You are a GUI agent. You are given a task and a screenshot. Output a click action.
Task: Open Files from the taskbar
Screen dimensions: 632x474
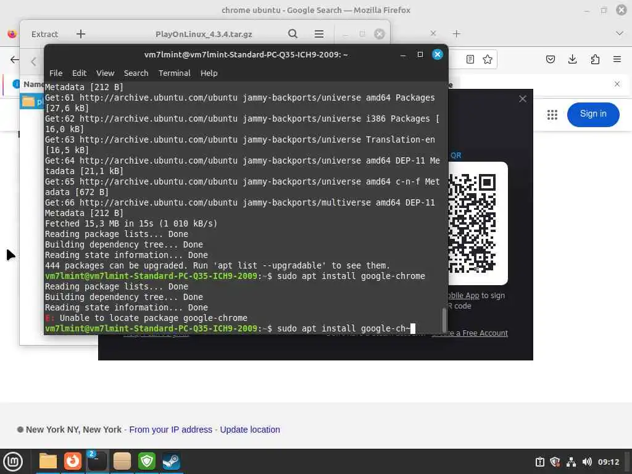(48, 461)
